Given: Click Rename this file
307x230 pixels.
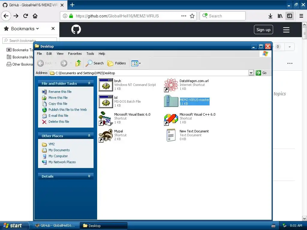Looking at the screenshot, I should tap(60, 92).
